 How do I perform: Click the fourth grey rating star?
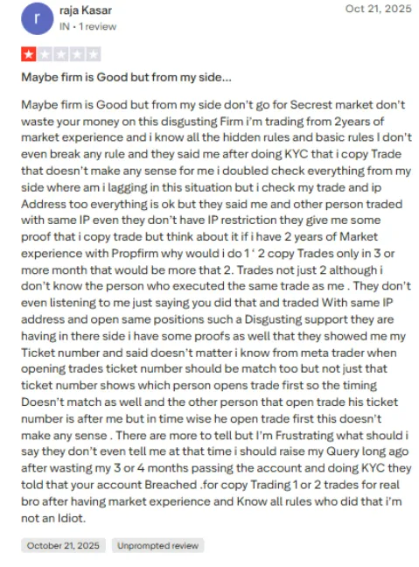click(x=77, y=54)
